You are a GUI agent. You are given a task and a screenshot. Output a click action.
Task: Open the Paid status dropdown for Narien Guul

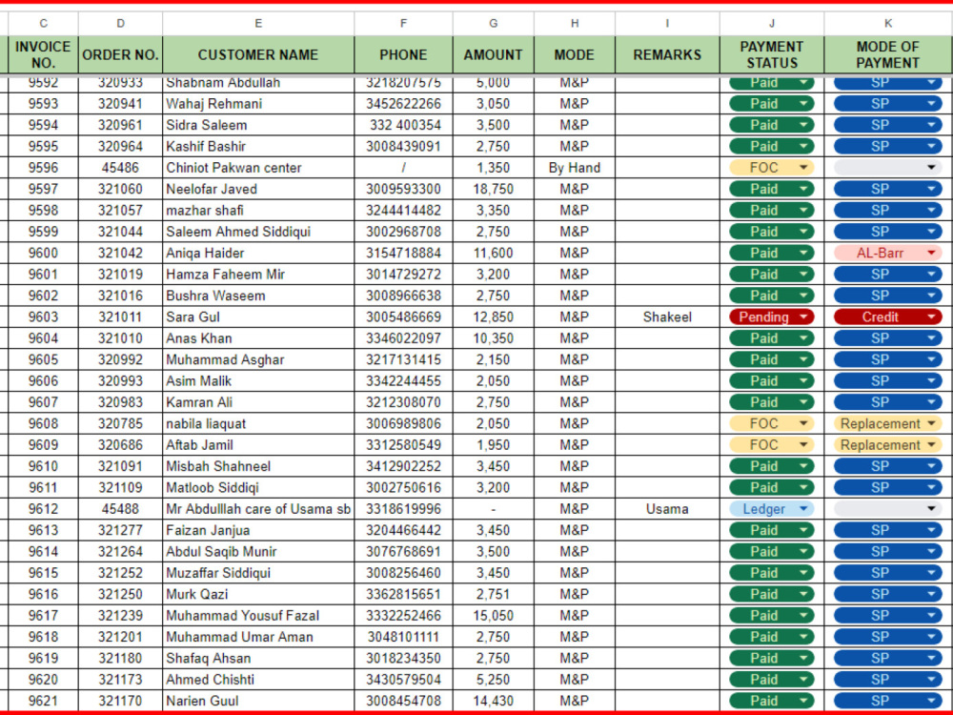(771, 701)
